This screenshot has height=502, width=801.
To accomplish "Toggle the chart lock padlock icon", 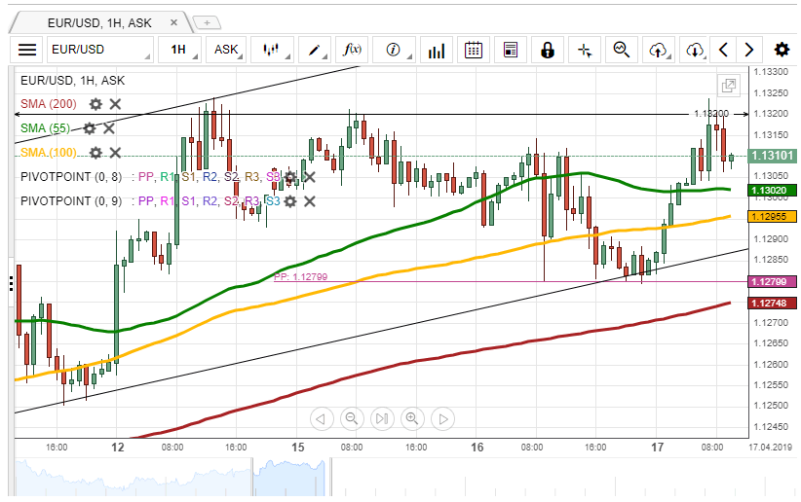I will pyautogui.click(x=547, y=50).
